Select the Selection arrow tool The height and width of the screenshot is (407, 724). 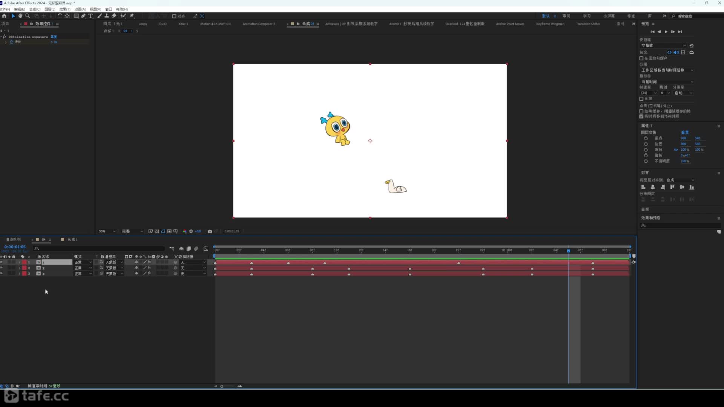13,16
